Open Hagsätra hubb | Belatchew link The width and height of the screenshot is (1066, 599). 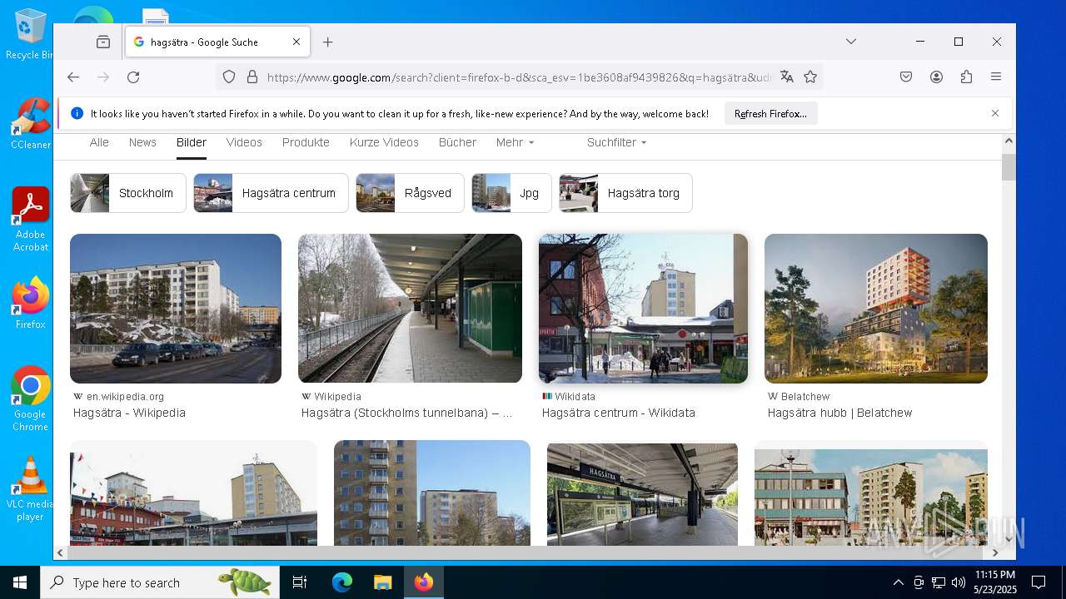point(839,413)
